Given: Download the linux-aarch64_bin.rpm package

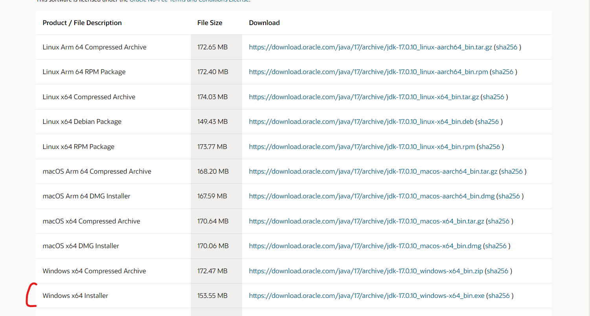Looking at the screenshot, I should click(x=369, y=72).
